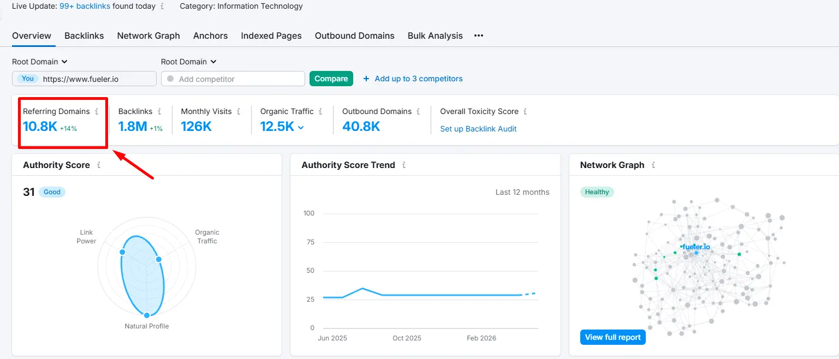Click the Last 12 months label
The width and height of the screenshot is (839, 359).
point(522,192)
